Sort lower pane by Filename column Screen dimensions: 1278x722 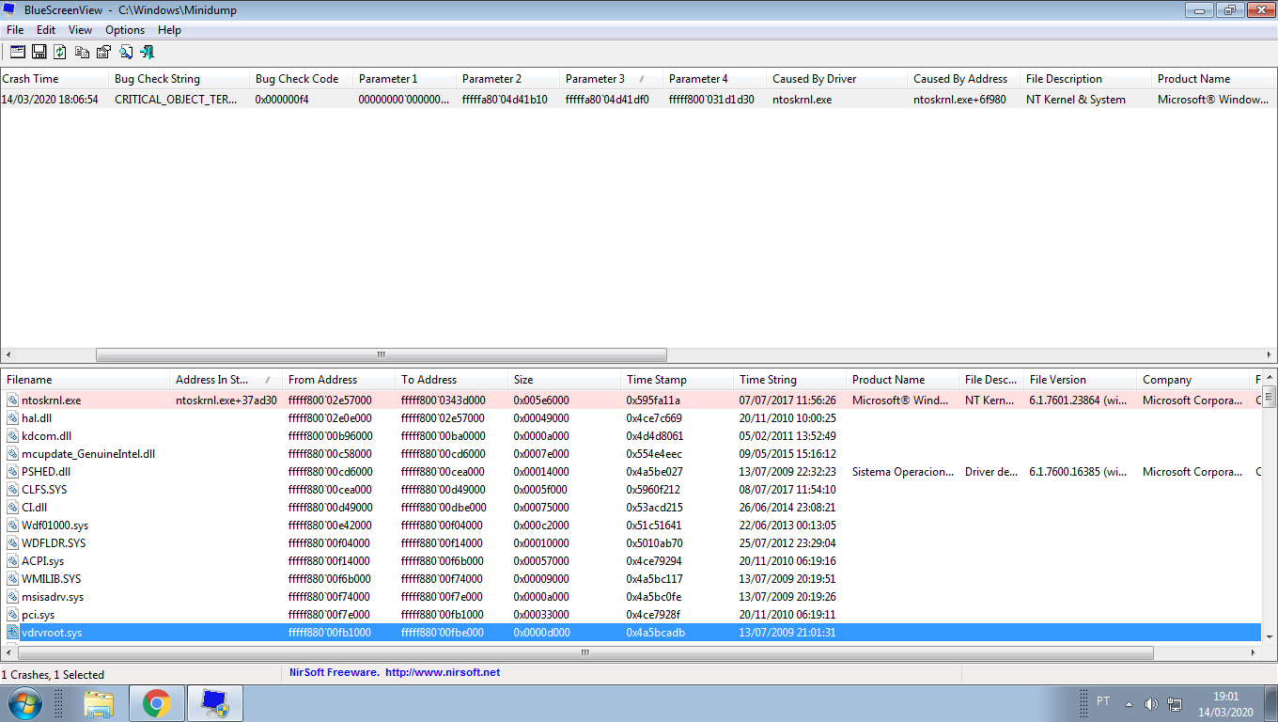point(86,380)
